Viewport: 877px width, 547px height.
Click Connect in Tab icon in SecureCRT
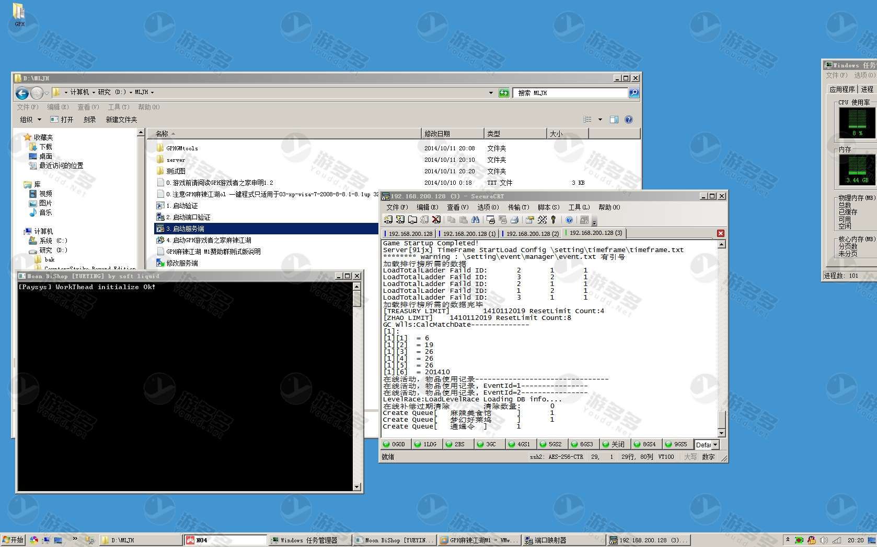(x=412, y=220)
